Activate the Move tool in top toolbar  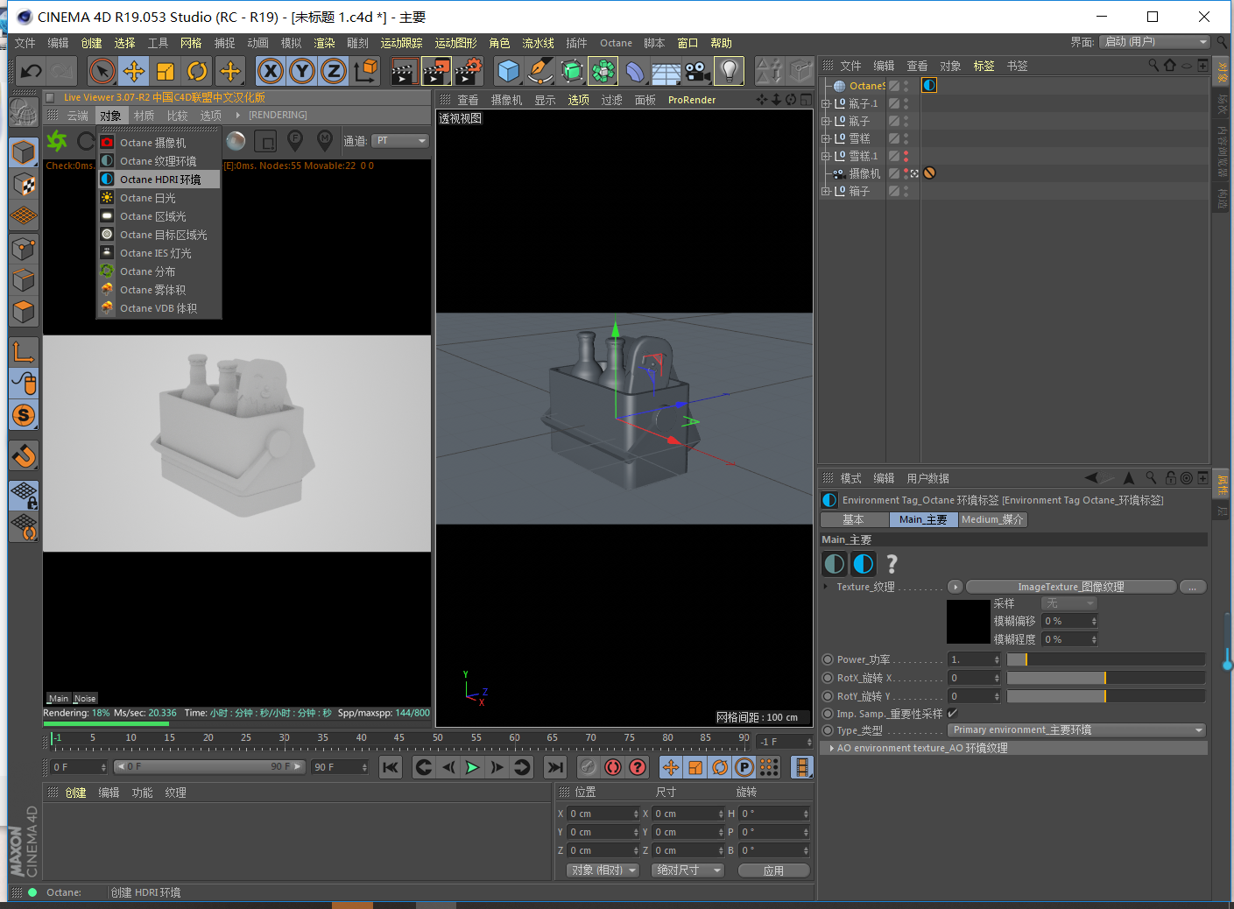click(x=134, y=71)
